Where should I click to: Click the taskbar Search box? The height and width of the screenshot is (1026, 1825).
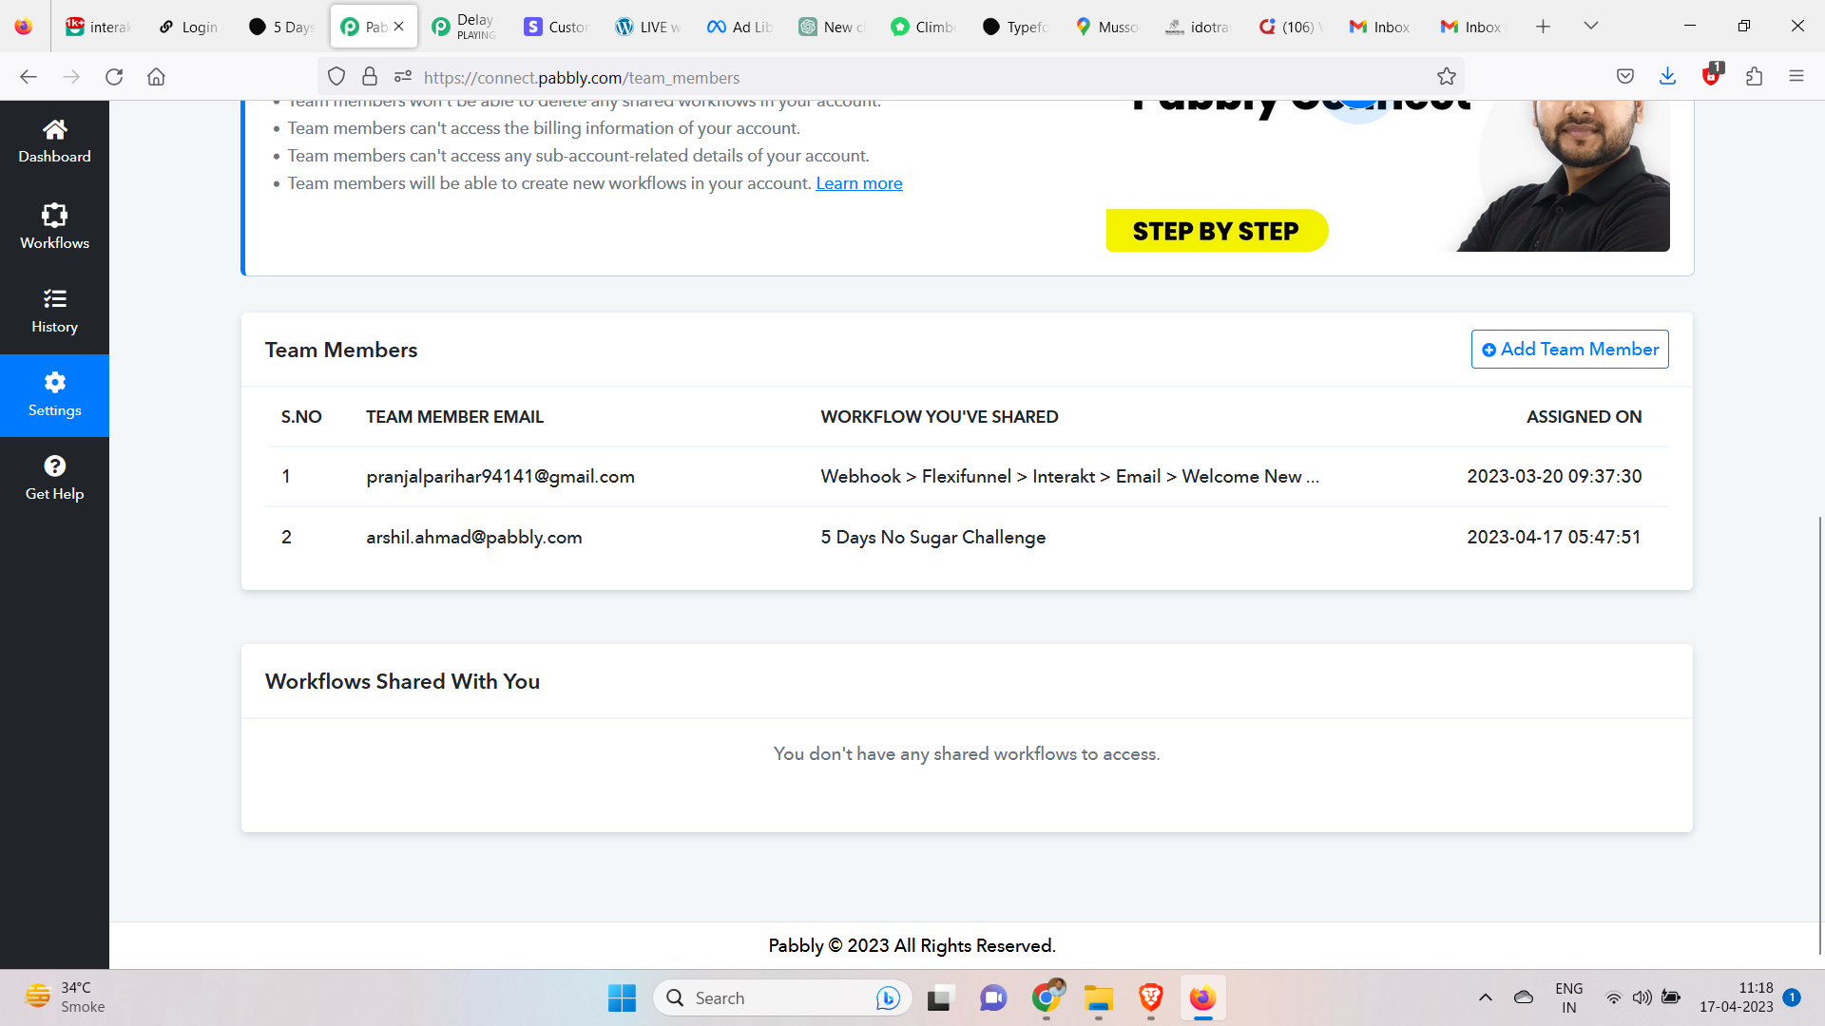(x=782, y=998)
